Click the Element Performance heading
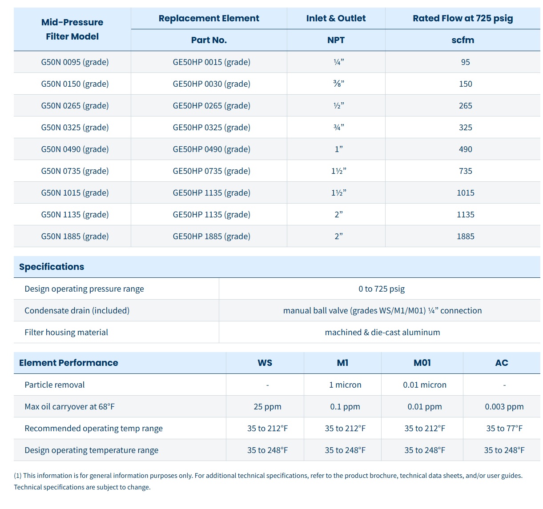Viewport: 543px width, 509px height. point(68,363)
